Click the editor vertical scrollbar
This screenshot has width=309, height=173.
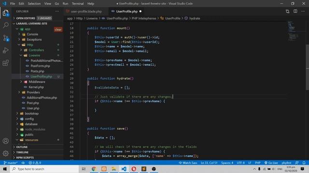point(307,67)
